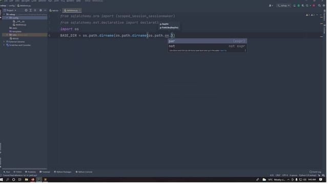Screen dimensions: 328x184
Task: Click the database.py breadcrumb in navigation bar
Action: tap(24, 6)
